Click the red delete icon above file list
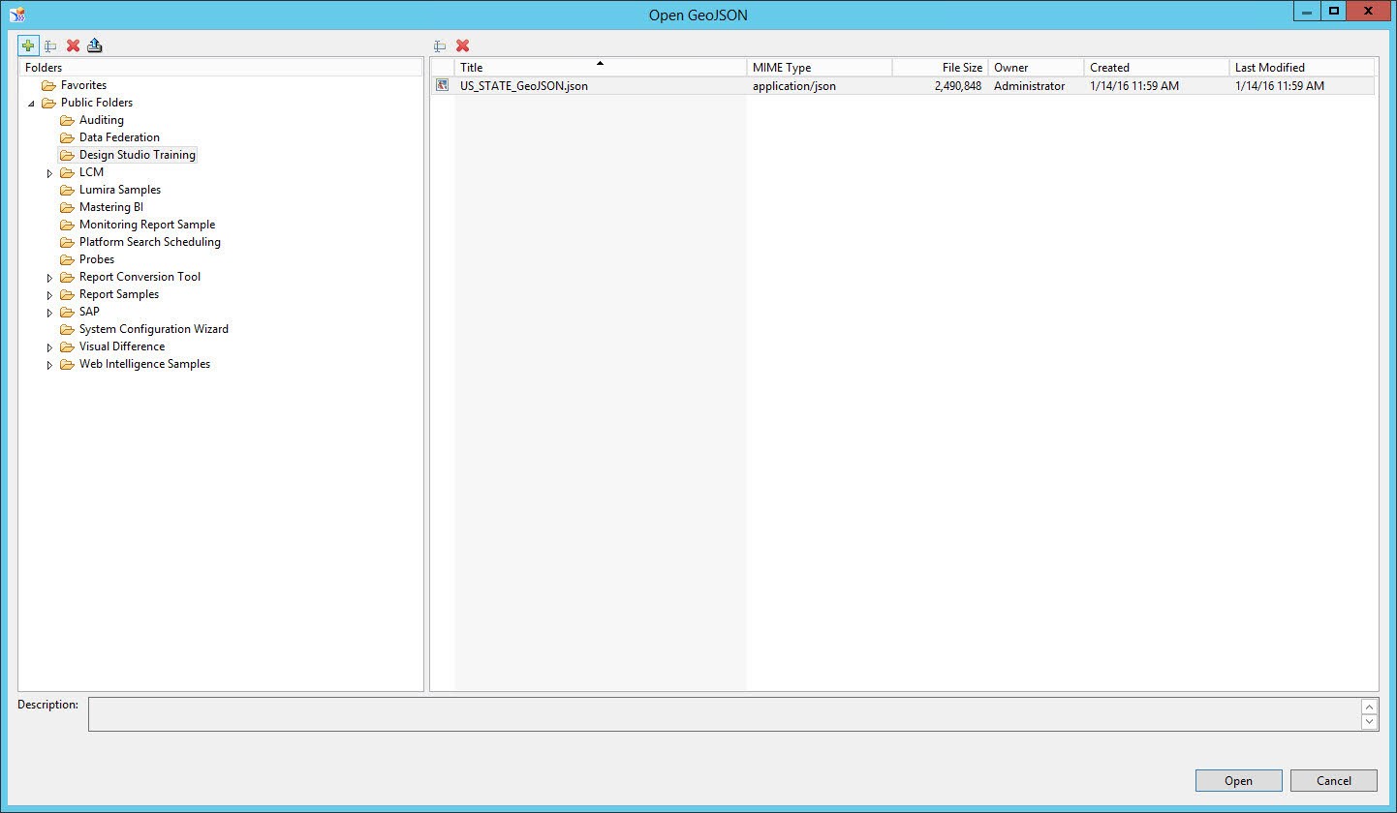 [x=463, y=45]
